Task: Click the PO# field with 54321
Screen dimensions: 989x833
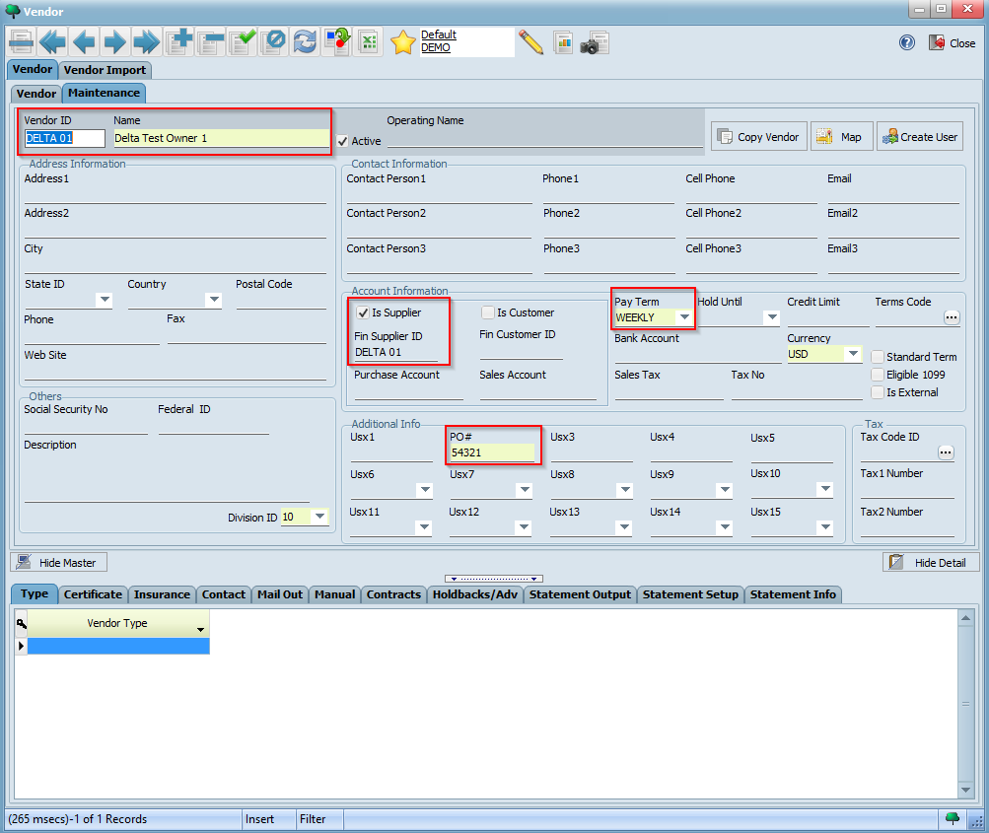Action: tap(492, 452)
